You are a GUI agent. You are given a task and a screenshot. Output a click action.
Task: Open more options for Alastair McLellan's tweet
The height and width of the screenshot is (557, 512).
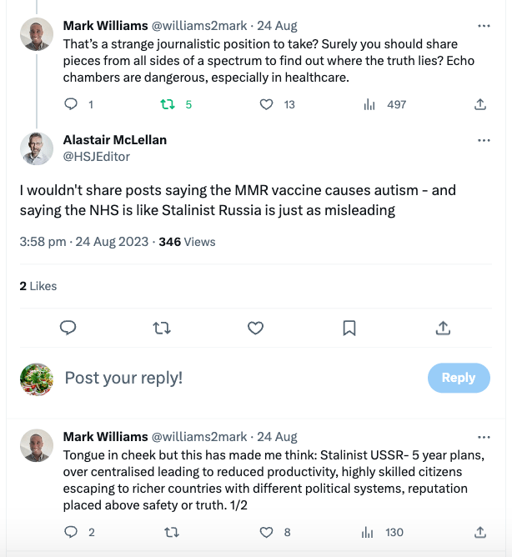pyautogui.click(x=484, y=140)
